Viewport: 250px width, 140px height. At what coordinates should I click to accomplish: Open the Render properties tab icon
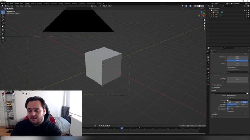point(208,54)
